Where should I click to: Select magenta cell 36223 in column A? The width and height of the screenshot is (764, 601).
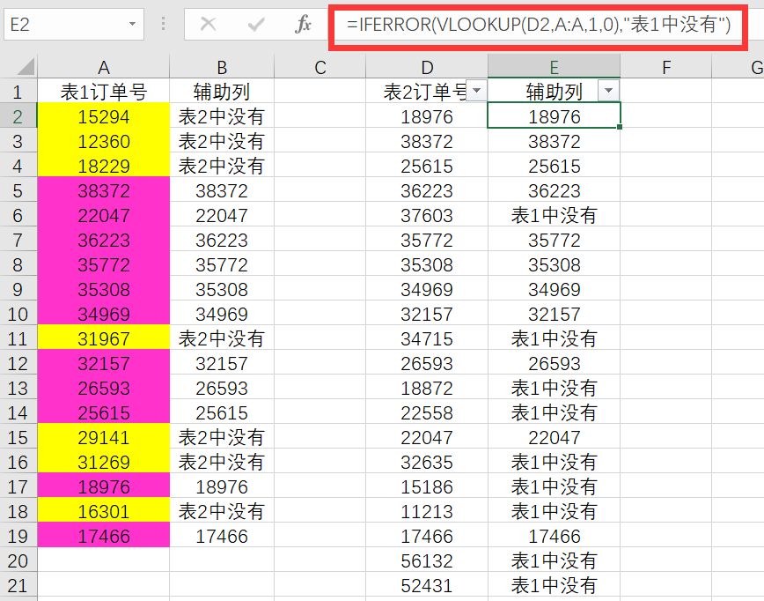pyautogui.click(x=103, y=240)
